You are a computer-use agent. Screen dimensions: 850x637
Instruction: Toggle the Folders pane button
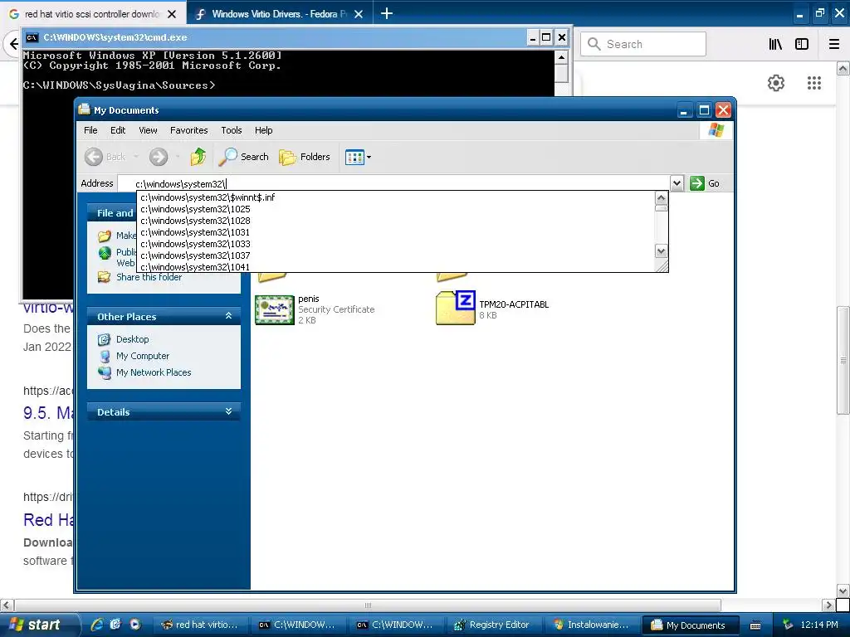tap(305, 157)
